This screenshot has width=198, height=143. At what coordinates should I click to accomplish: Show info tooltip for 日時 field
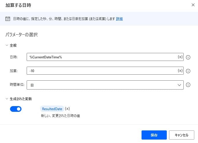point(188,57)
